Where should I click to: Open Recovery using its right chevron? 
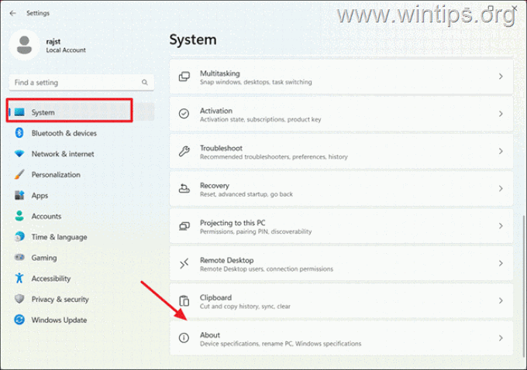coord(501,189)
